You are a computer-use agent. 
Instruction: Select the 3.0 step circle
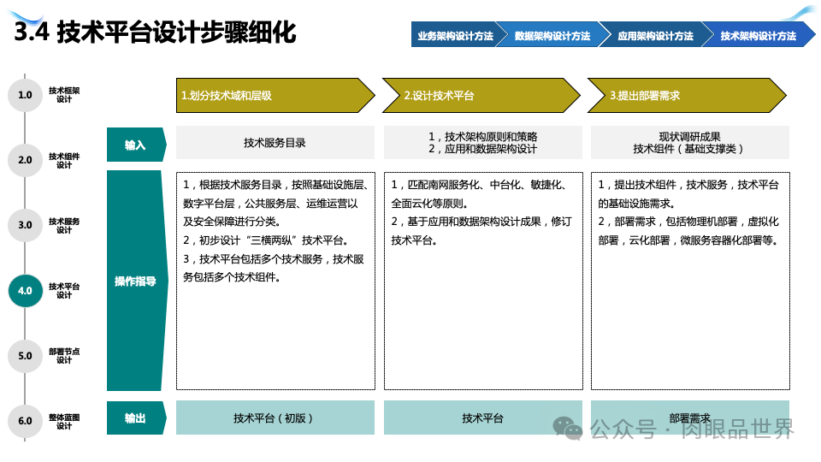pos(25,225)
